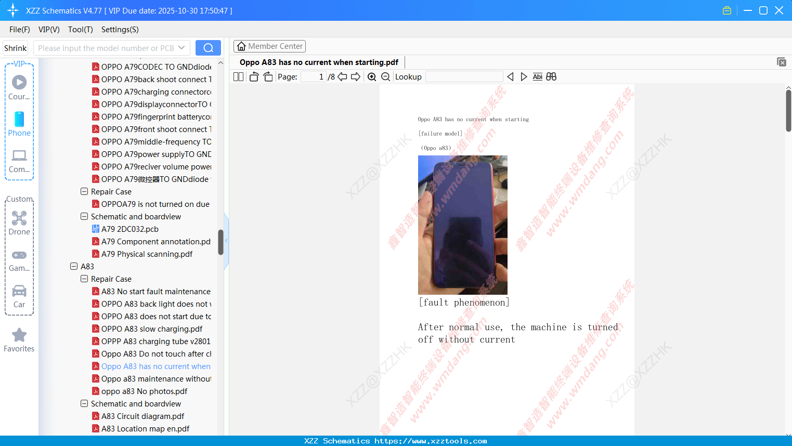This screenshot has height=446, width=792.
Task: Toggle two-page view layout icon
Action: tap(239, 77)
